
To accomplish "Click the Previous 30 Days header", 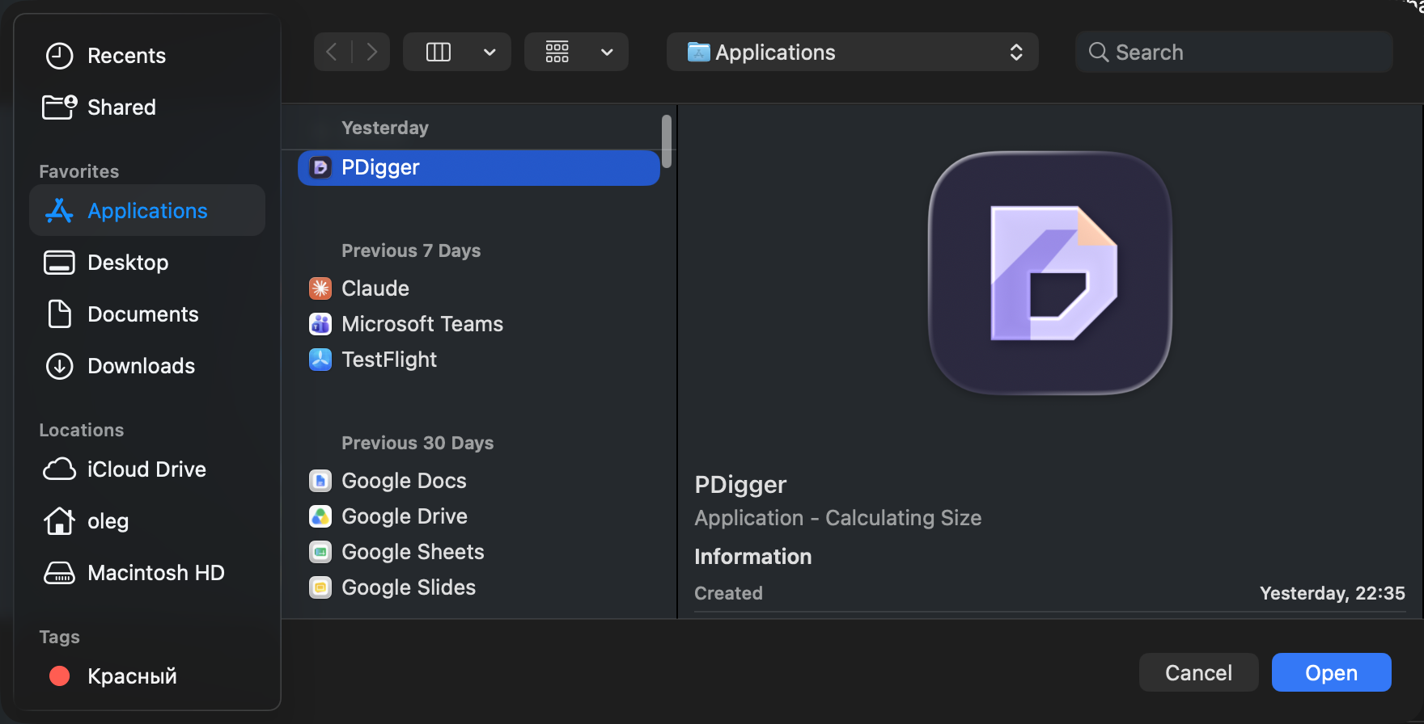I will [x=417, y=443].
